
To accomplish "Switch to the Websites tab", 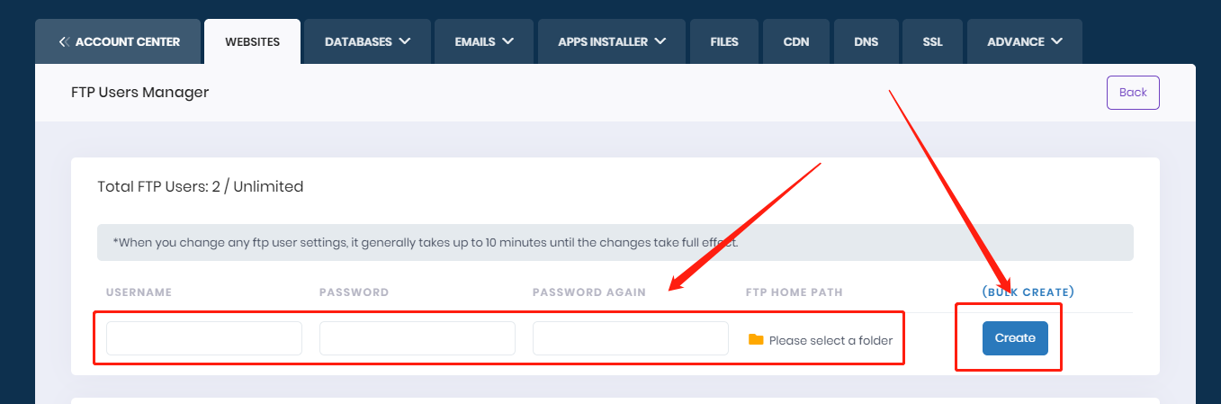I will [252, 41].
